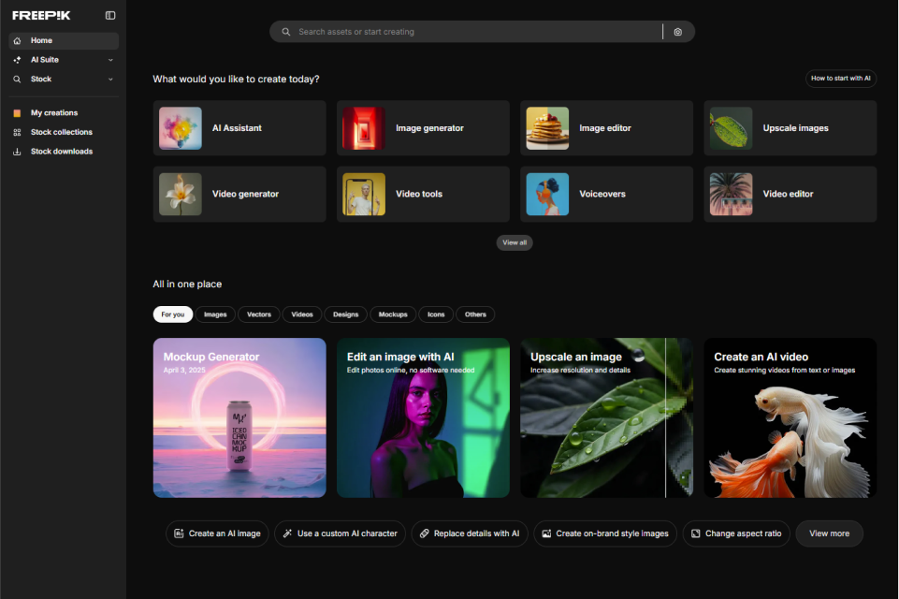Click Change aspect ratio chip

(736, 533)
